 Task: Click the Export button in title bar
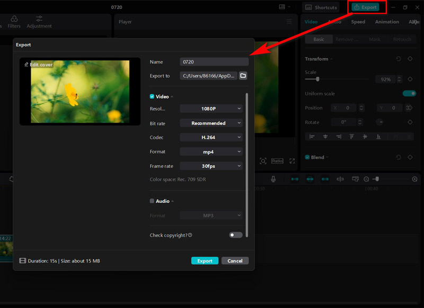[x=365, y=7]
